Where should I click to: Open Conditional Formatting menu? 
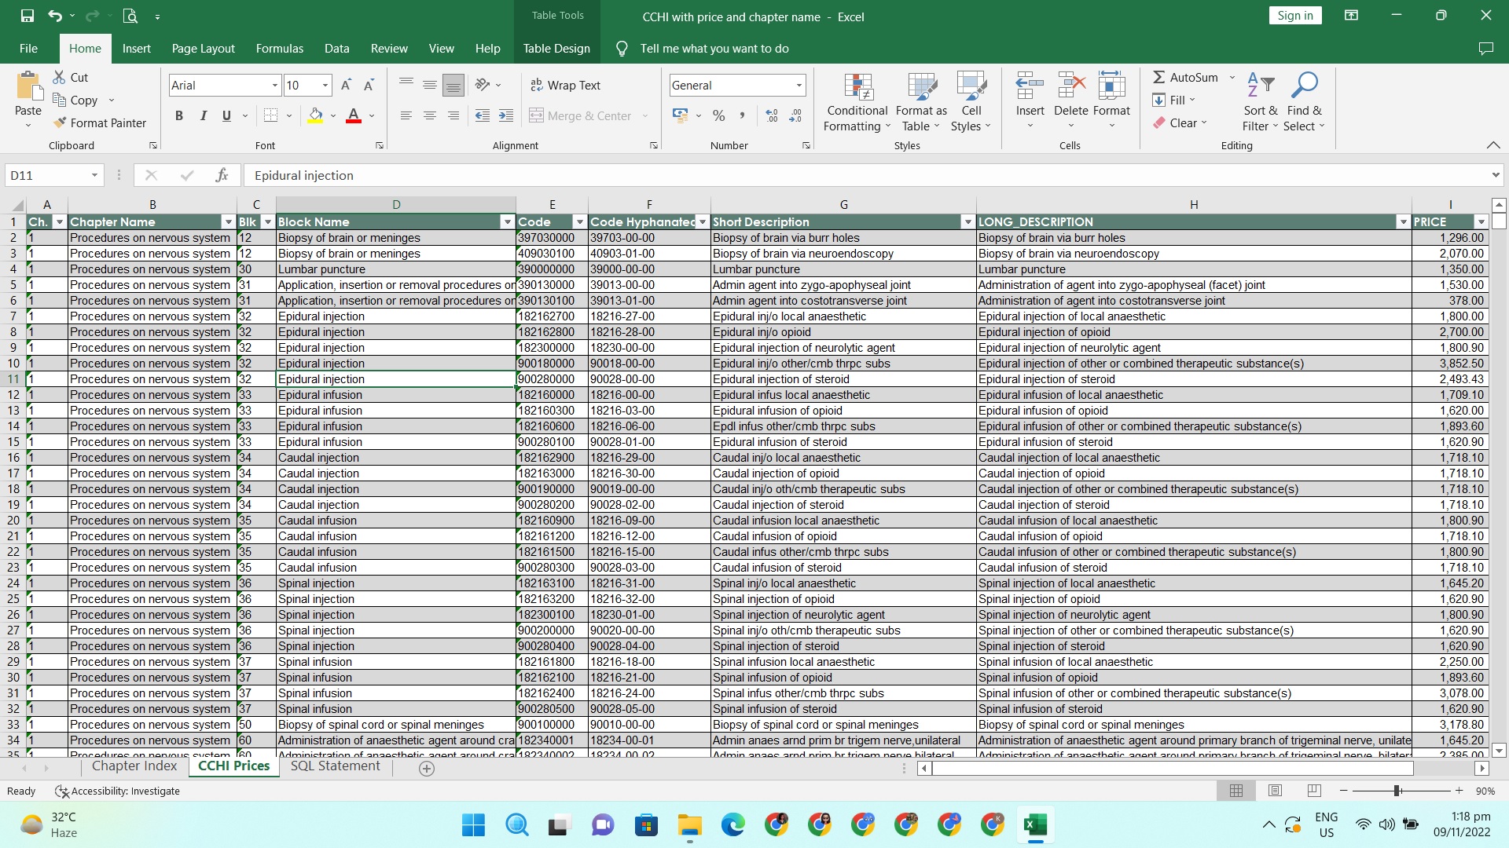[857, 104]
